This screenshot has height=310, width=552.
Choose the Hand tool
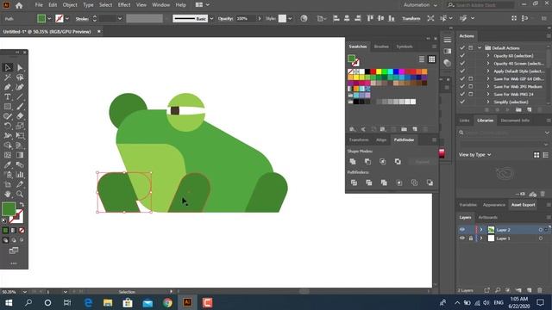8,194
